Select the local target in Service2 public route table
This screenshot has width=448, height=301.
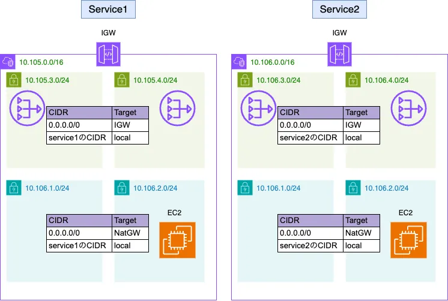point(362,137)
